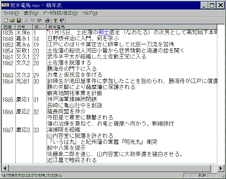Open a file with the folder icon

point(13,21)
